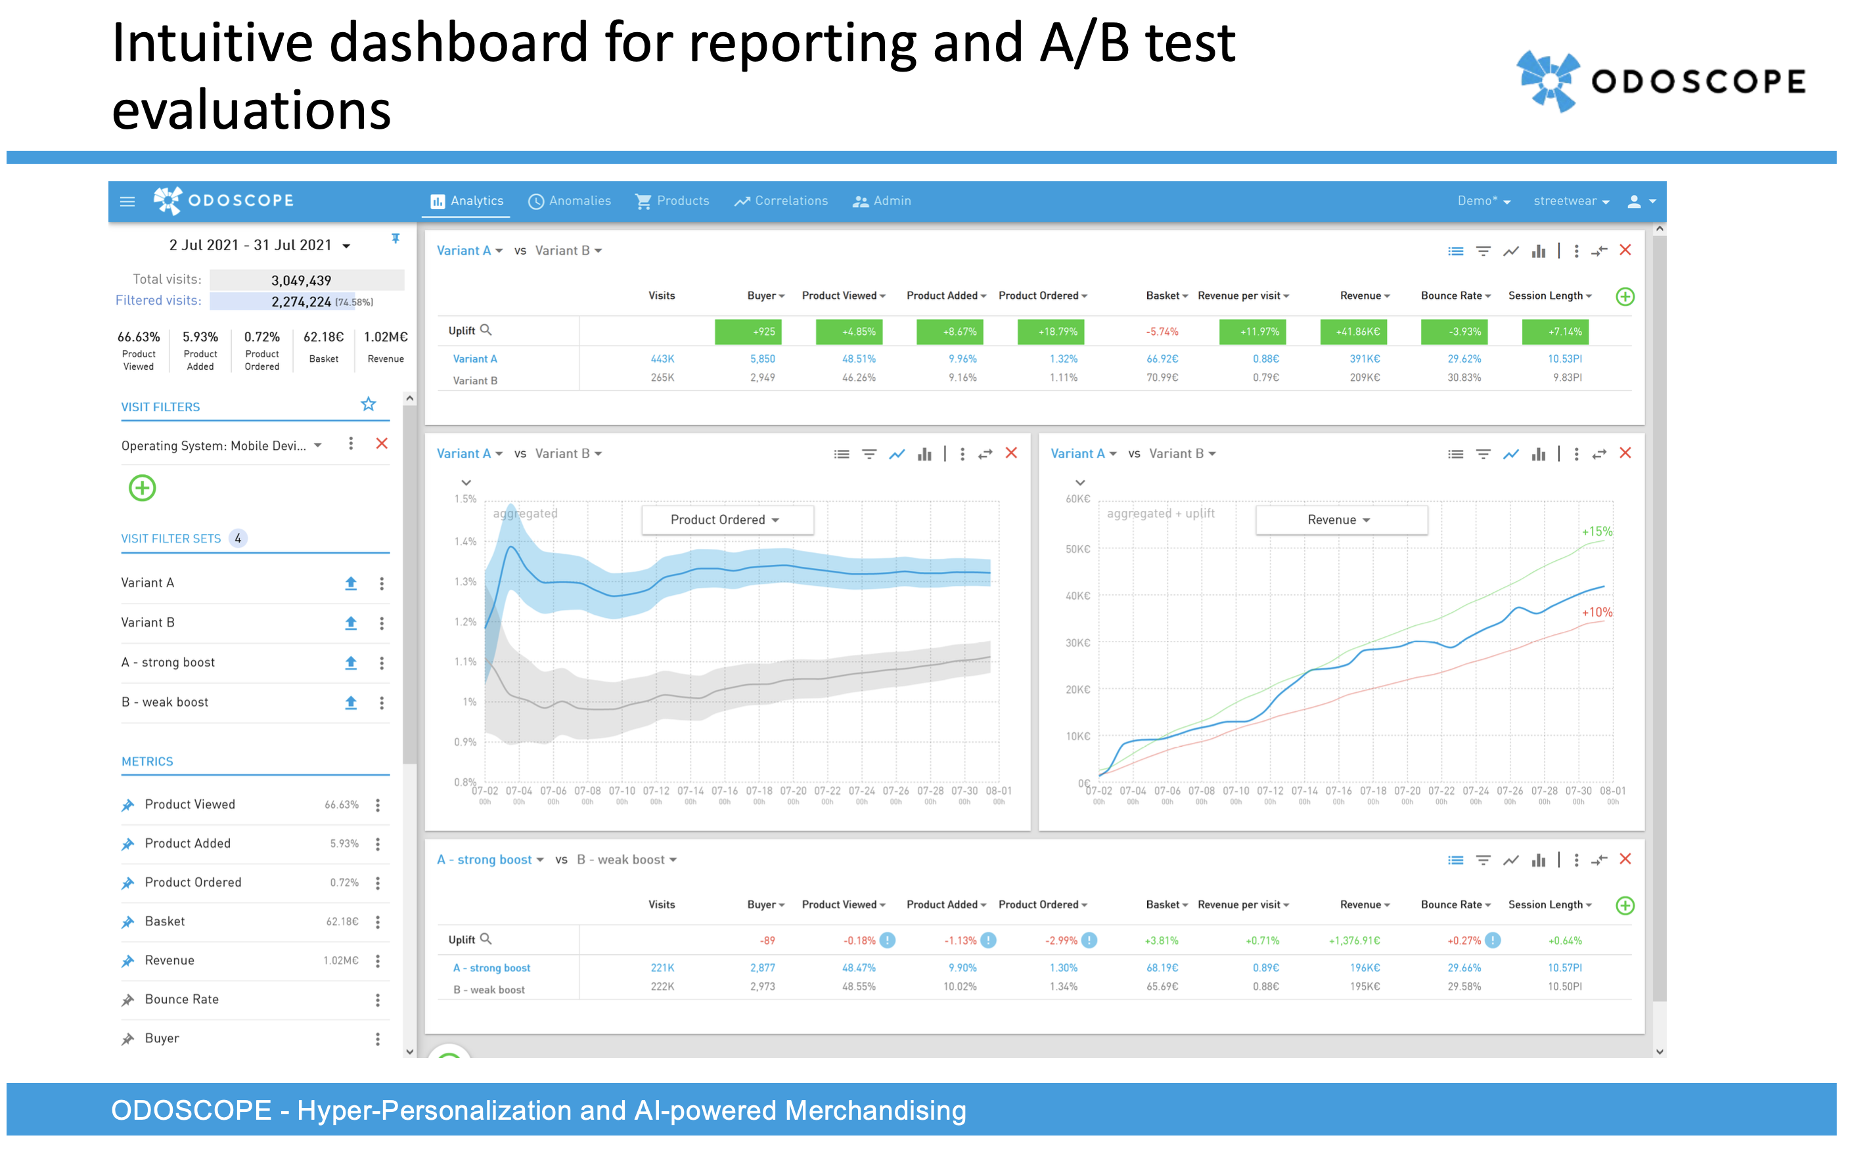Switch to the Anomalies tab
The height and width of the screenshot is (1169, 1854).
tap(570, 201)
